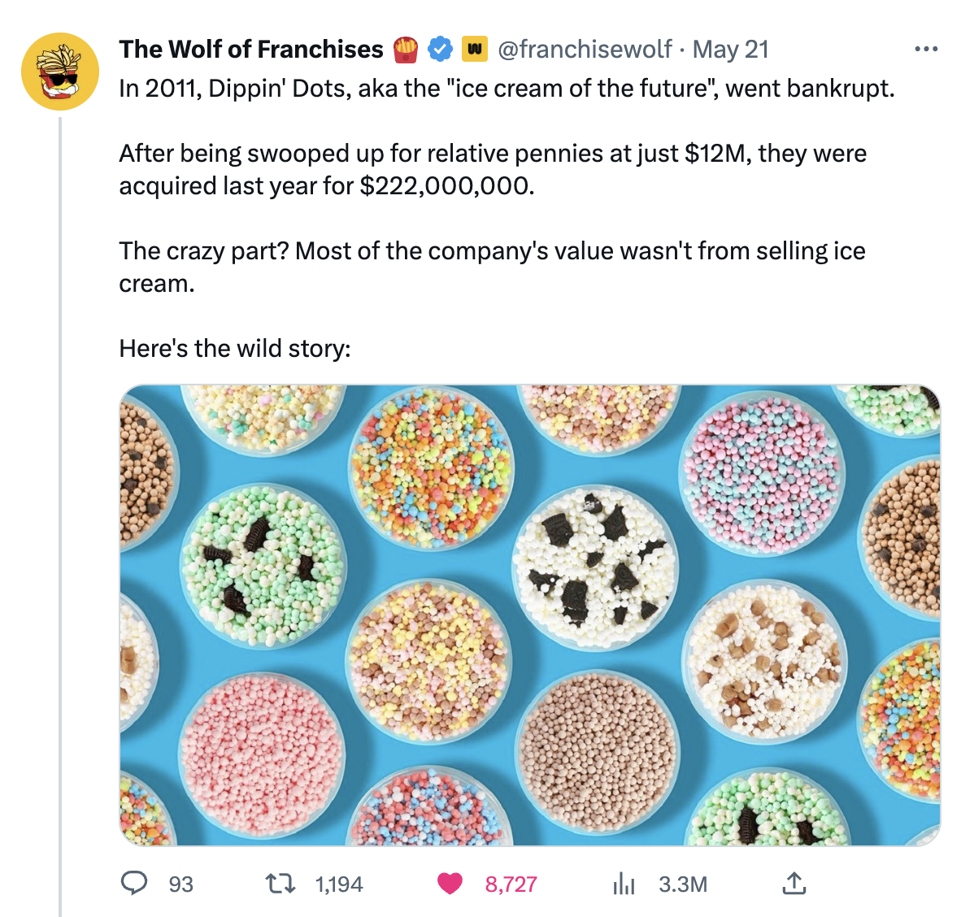Toggle the pink heart like icon
Viewport: 961px width, 917px height.
click(450, 884)
